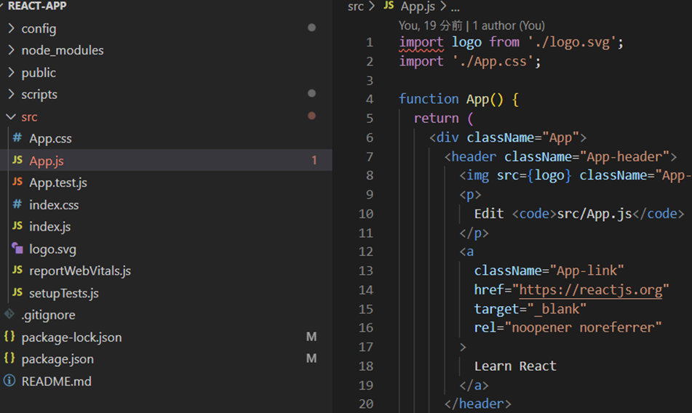Click the git icon beside .gitignore
The image size is (692, 413).
(9, 314)
